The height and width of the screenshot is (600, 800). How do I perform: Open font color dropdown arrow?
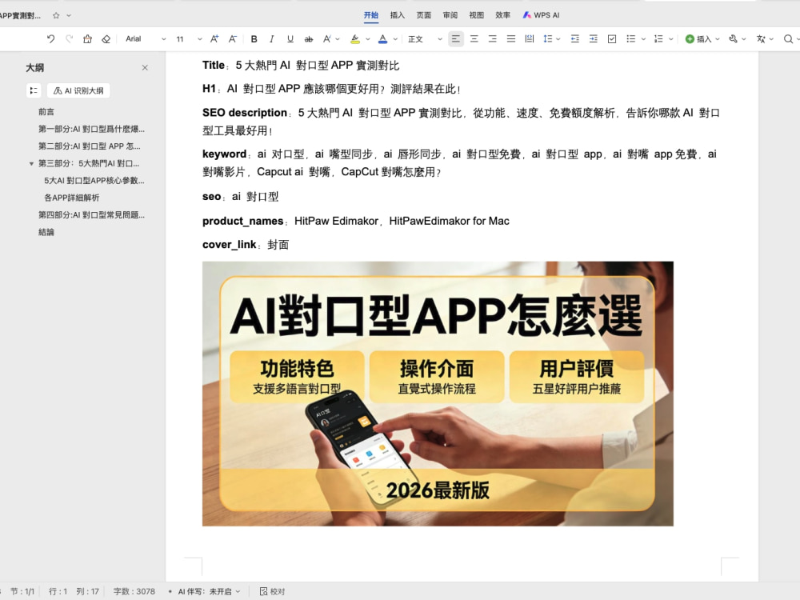click(x=395, y=38)
